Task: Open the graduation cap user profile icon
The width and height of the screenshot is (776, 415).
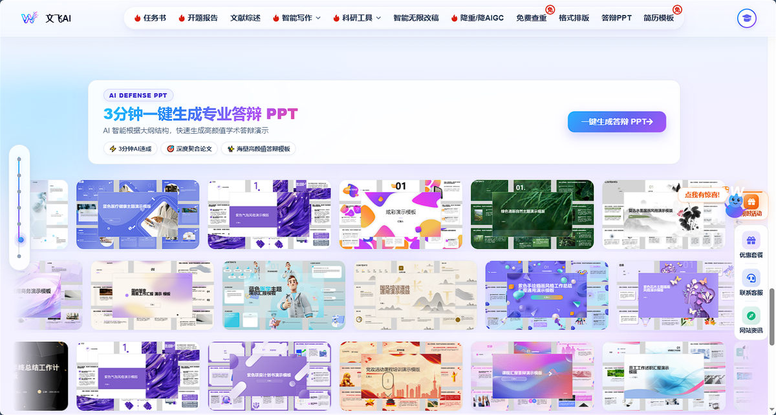Action: (747, 18)
